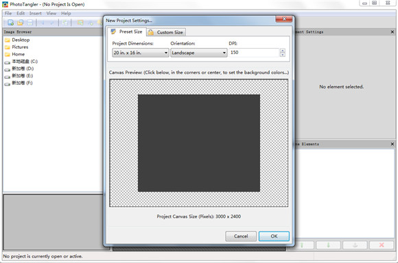The width and height of the screenshot is (398, 263).
Task: Click the Insert Image picture toolbar icon
Action: (x=80, y=23)
